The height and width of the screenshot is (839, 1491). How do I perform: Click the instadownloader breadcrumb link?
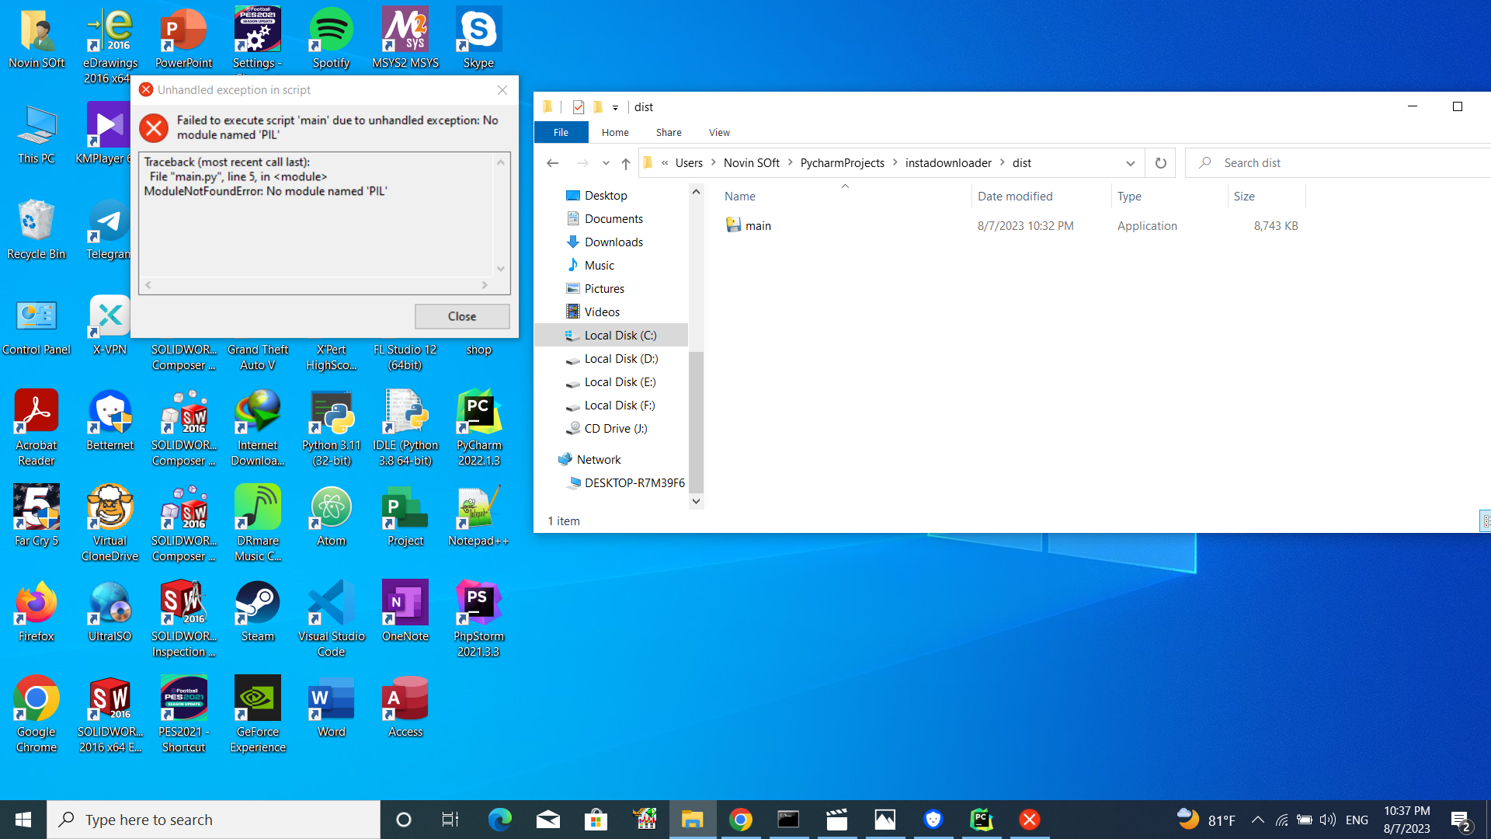(x=948, y=163)
